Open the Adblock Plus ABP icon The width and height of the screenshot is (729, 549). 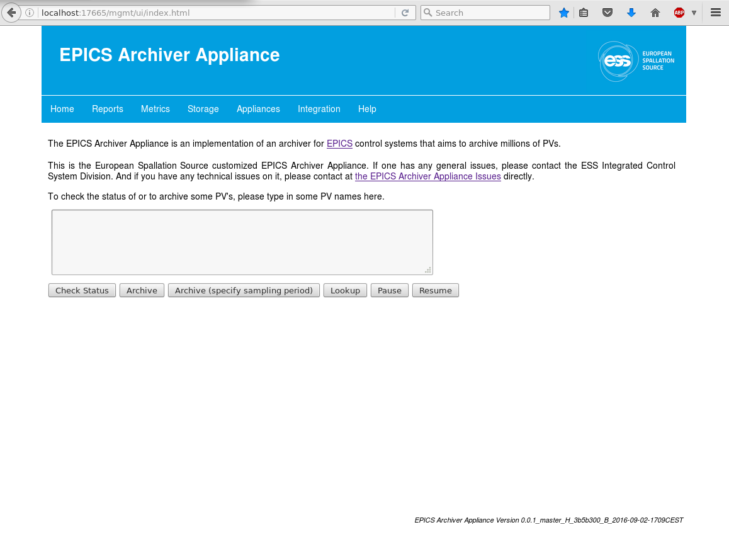[679, 13]
